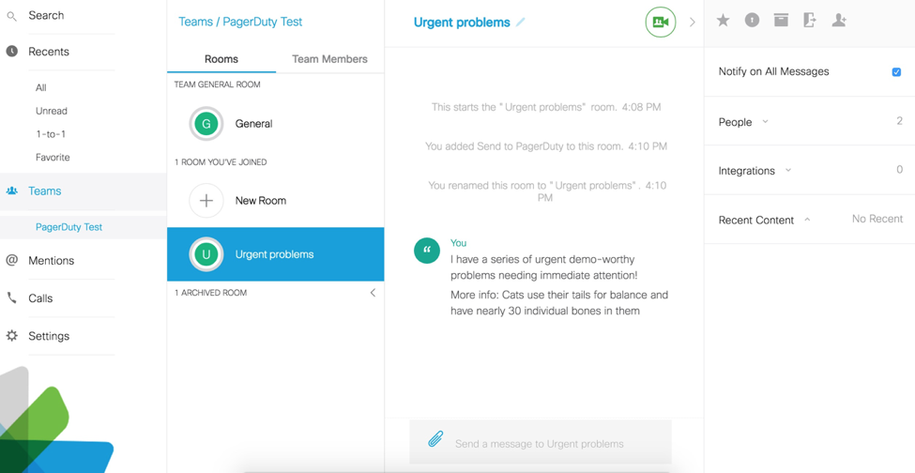Add a person with the add-user icon
This screenshot has height=473, width=915.
click(x=839, y=21)
